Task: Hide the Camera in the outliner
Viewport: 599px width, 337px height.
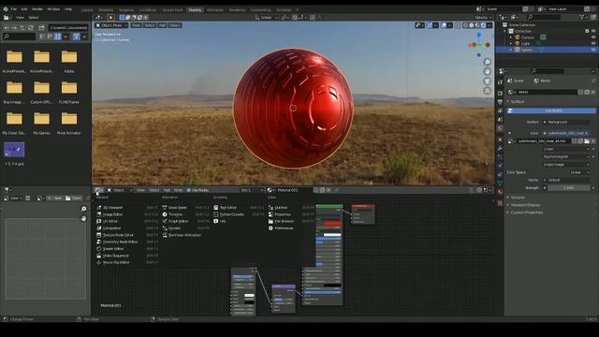Action: click(x=593, y=37)
